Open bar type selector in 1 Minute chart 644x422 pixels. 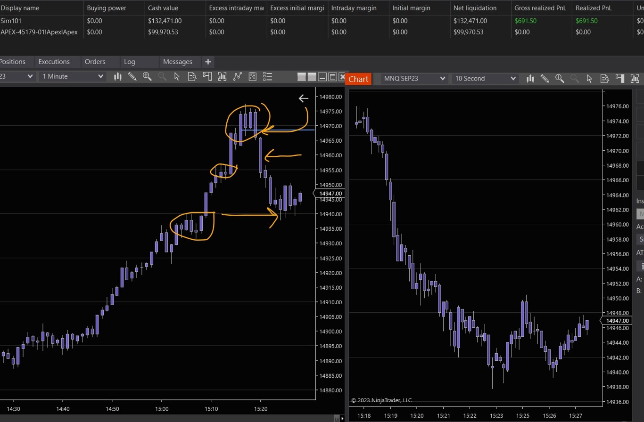point(118,76)
